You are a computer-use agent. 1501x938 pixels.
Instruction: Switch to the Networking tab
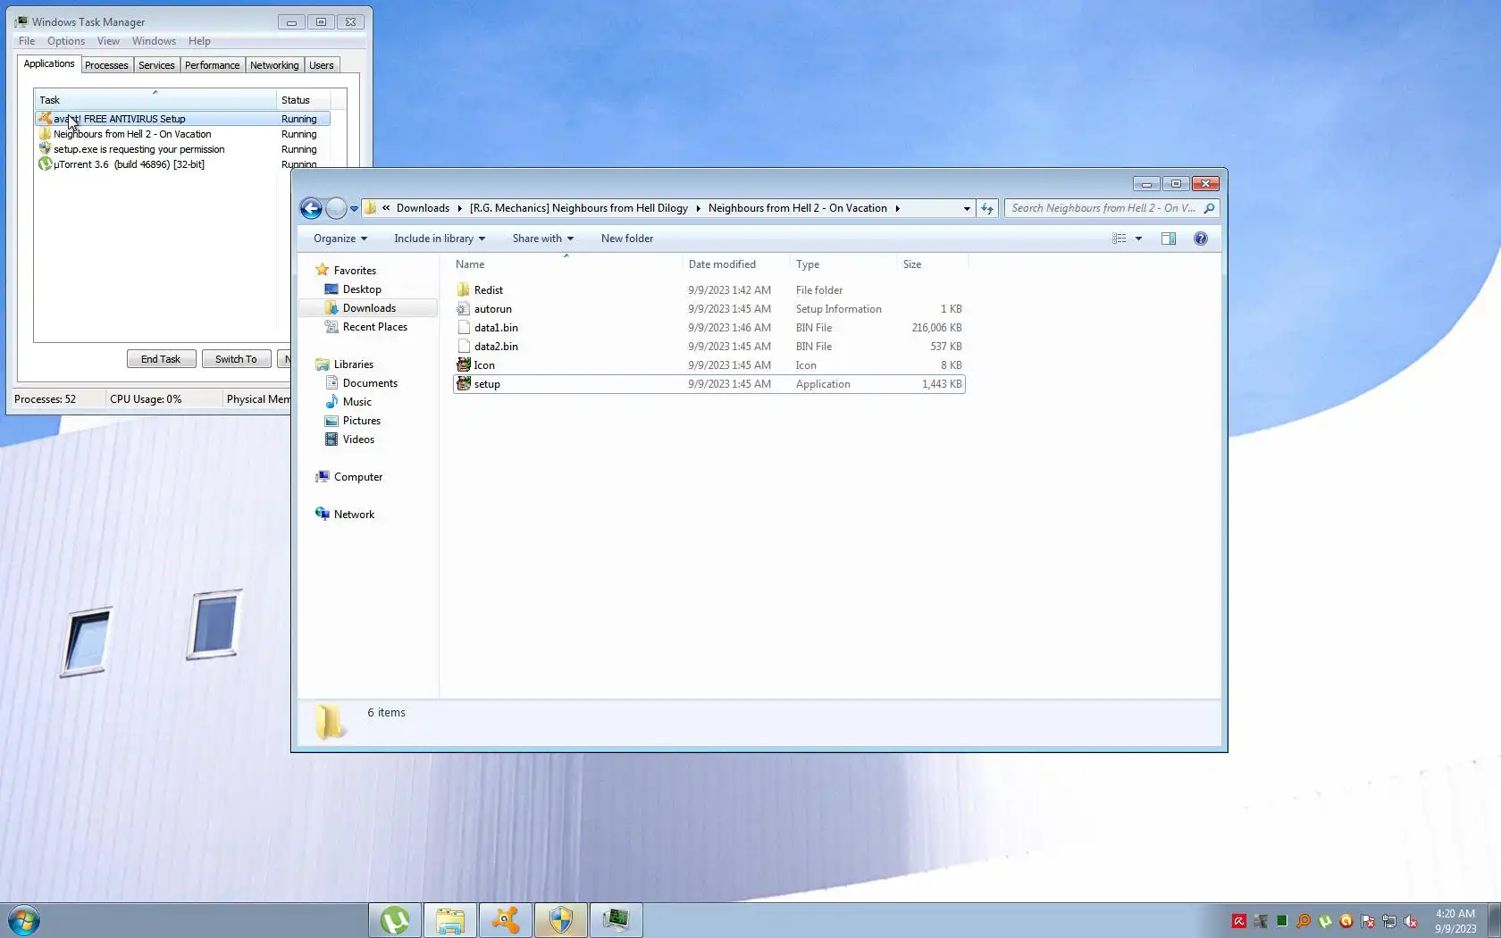coord(274,65)
